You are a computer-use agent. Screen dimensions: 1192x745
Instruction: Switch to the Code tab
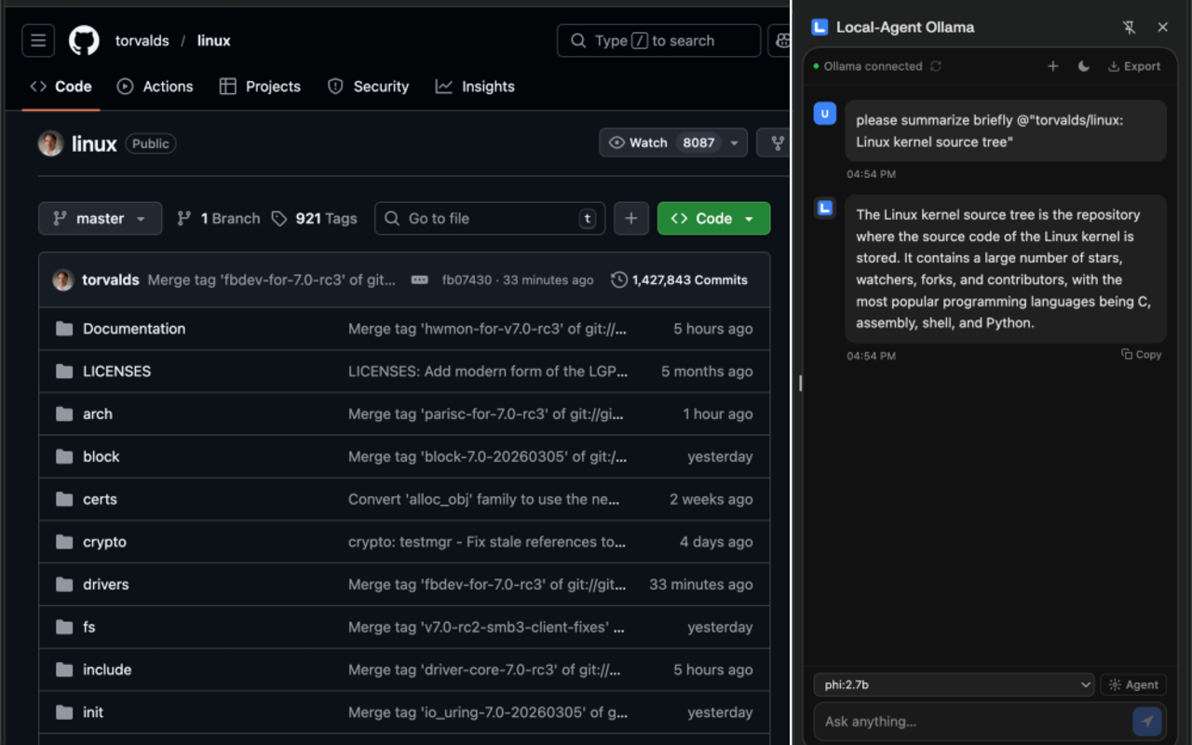tap(61, 87)
